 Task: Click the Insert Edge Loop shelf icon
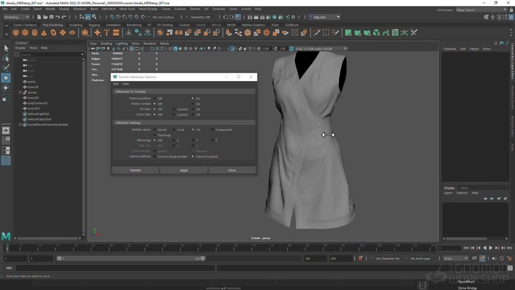[x=326, y=32]
